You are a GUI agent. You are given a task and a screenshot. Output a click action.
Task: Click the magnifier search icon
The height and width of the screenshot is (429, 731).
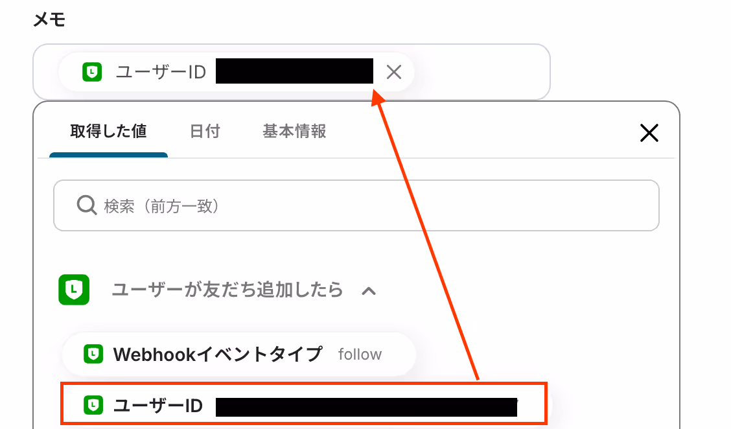[87, 205]
